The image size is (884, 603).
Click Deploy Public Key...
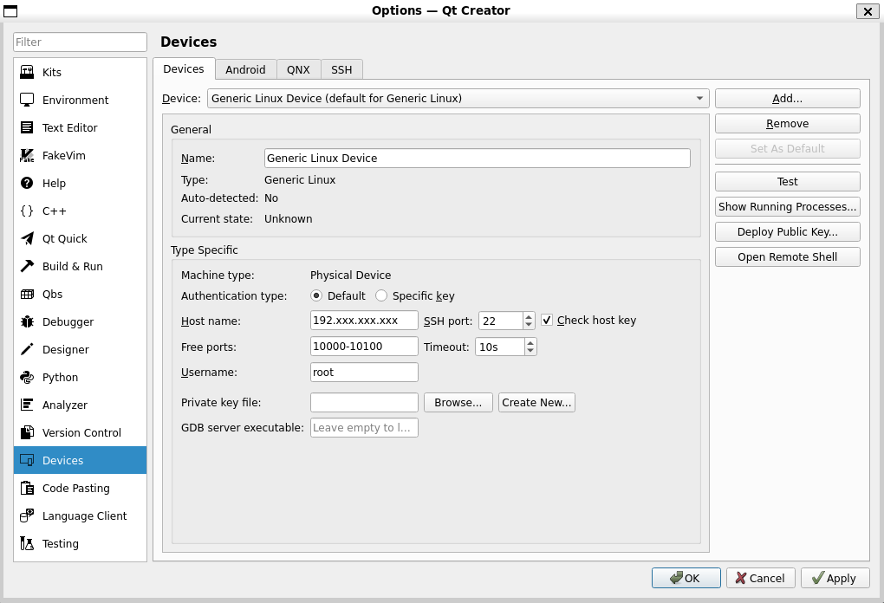pyautogui.click(x=788, y=232)
